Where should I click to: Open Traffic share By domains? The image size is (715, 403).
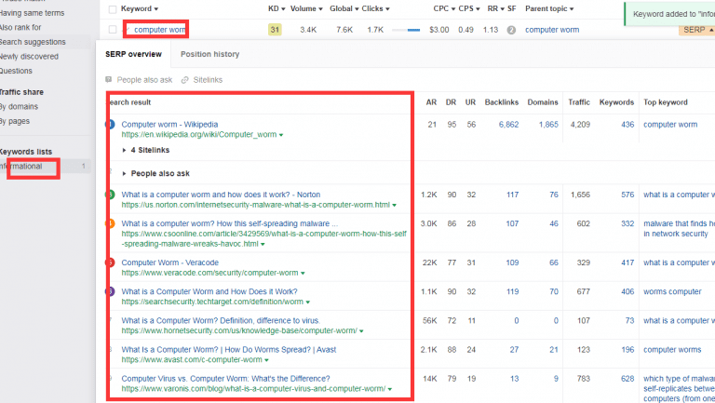click(x=19, y=107)
